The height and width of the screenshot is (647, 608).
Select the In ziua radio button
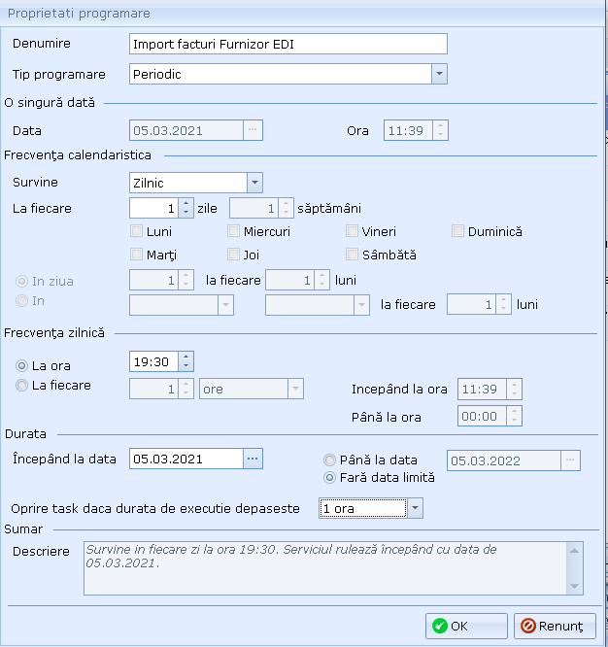[x=21, y=281]
